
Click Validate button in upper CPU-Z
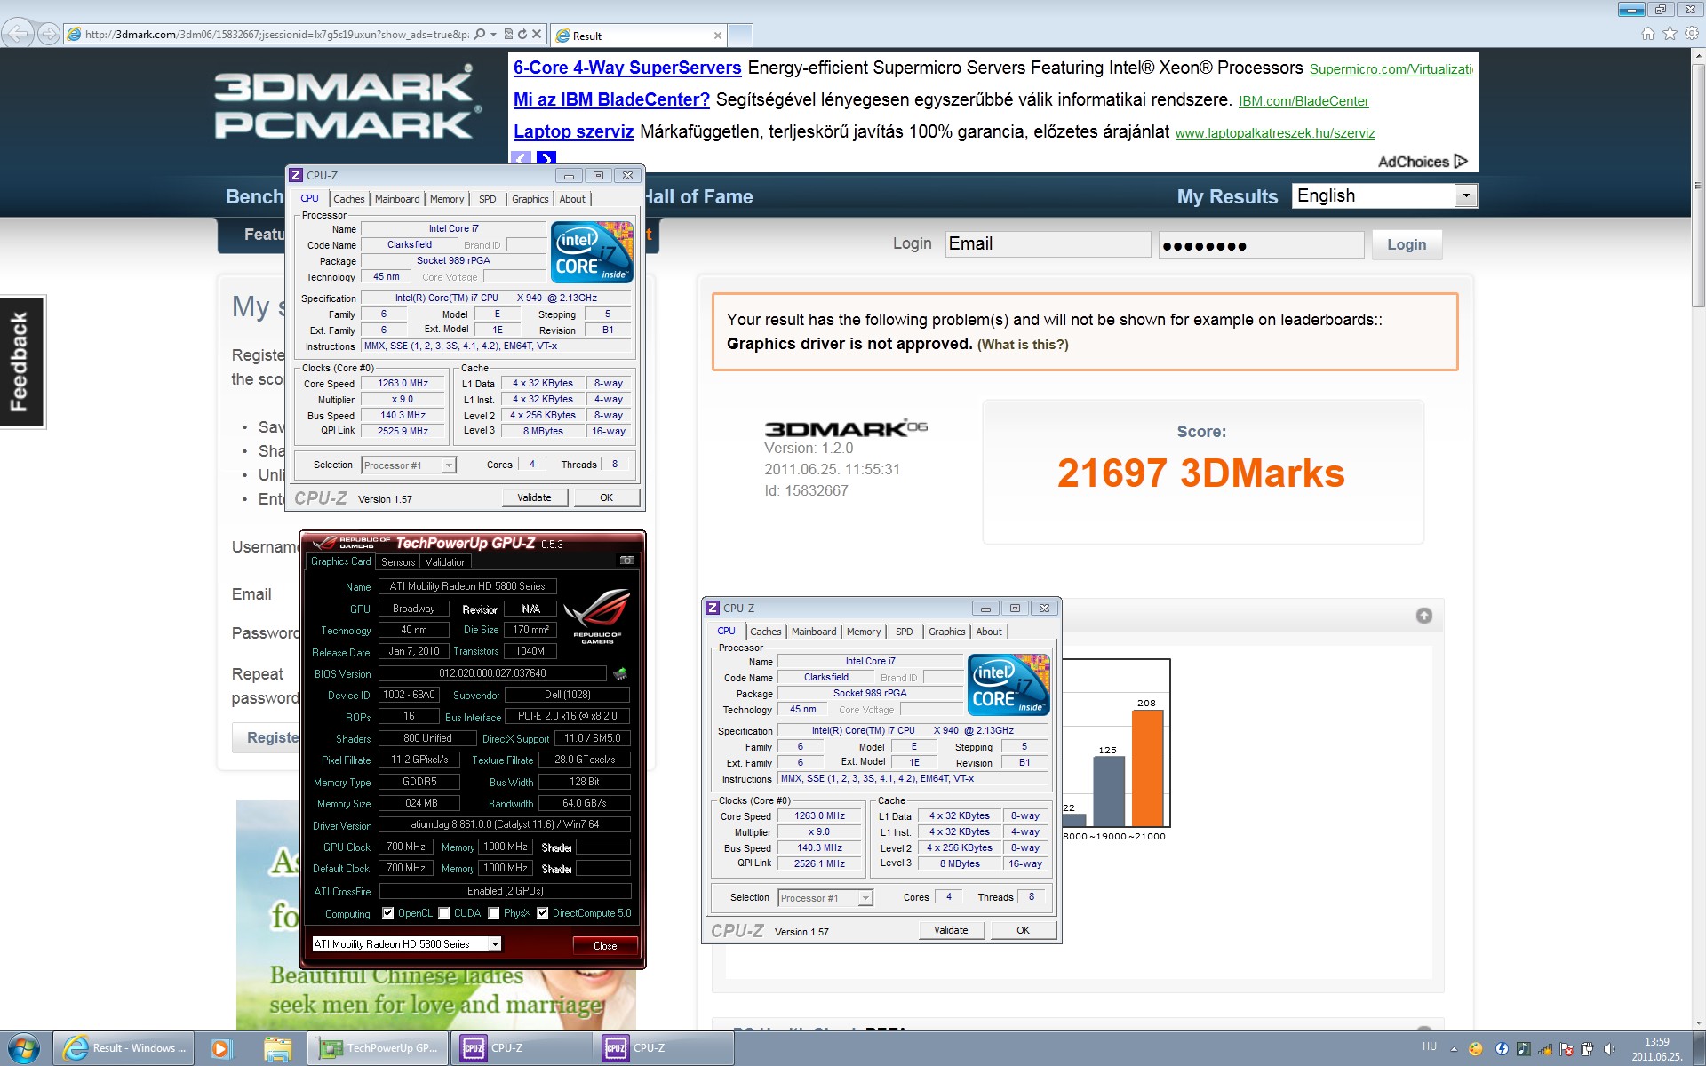534,497
